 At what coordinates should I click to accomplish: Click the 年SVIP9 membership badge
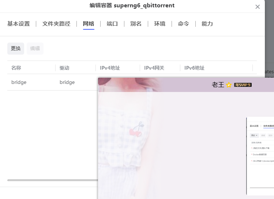tap(243, 85)
